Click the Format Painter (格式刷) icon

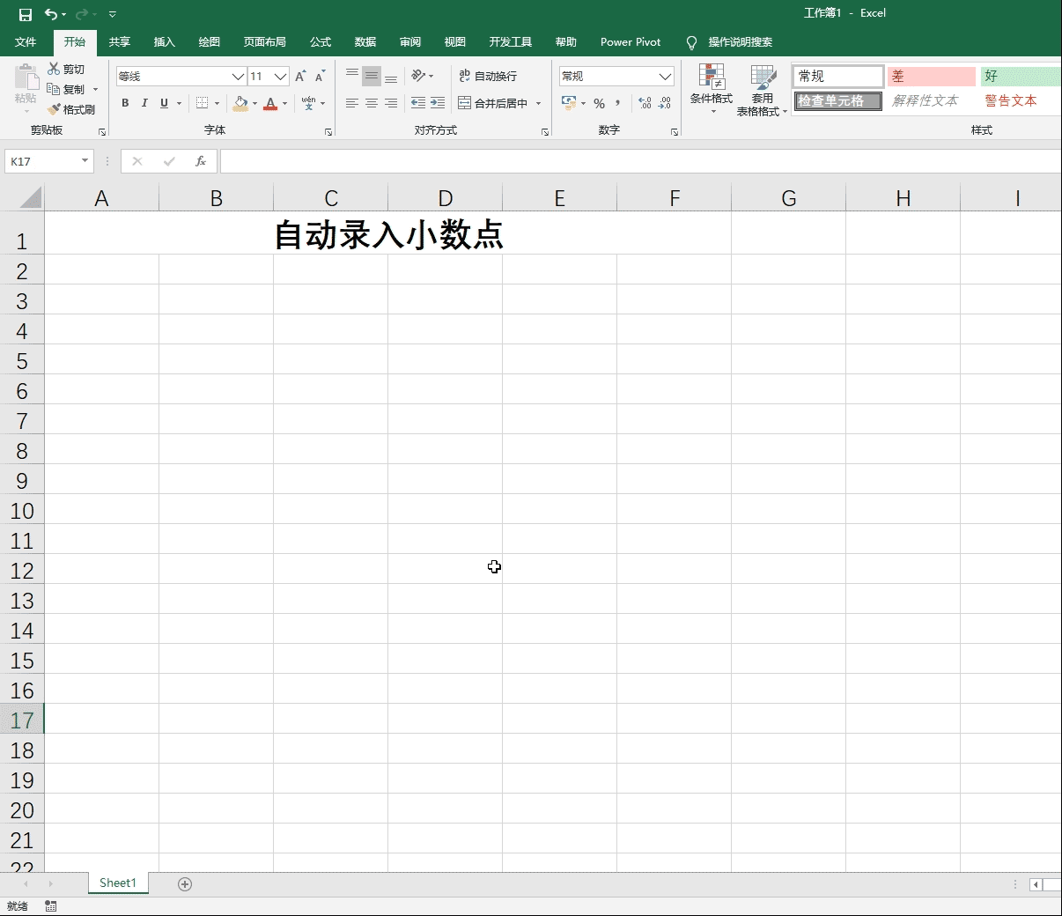click(55, 109)
